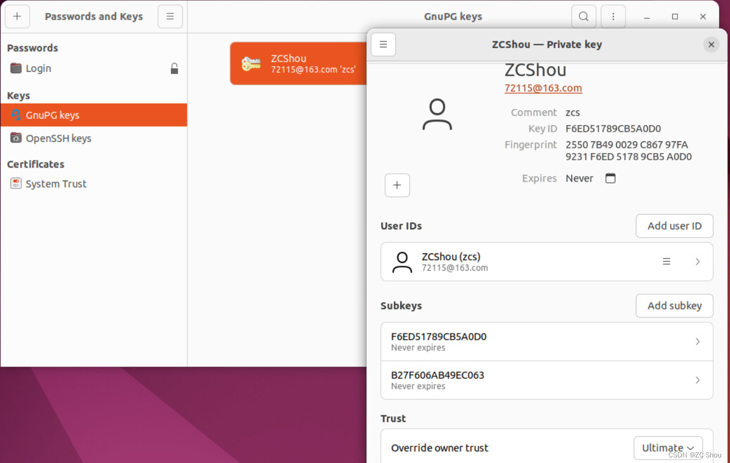The image size is (730, 463).
Task: Expand subkey F6ED51789CB5A0D0 chevron
Action: coord(697,341)
